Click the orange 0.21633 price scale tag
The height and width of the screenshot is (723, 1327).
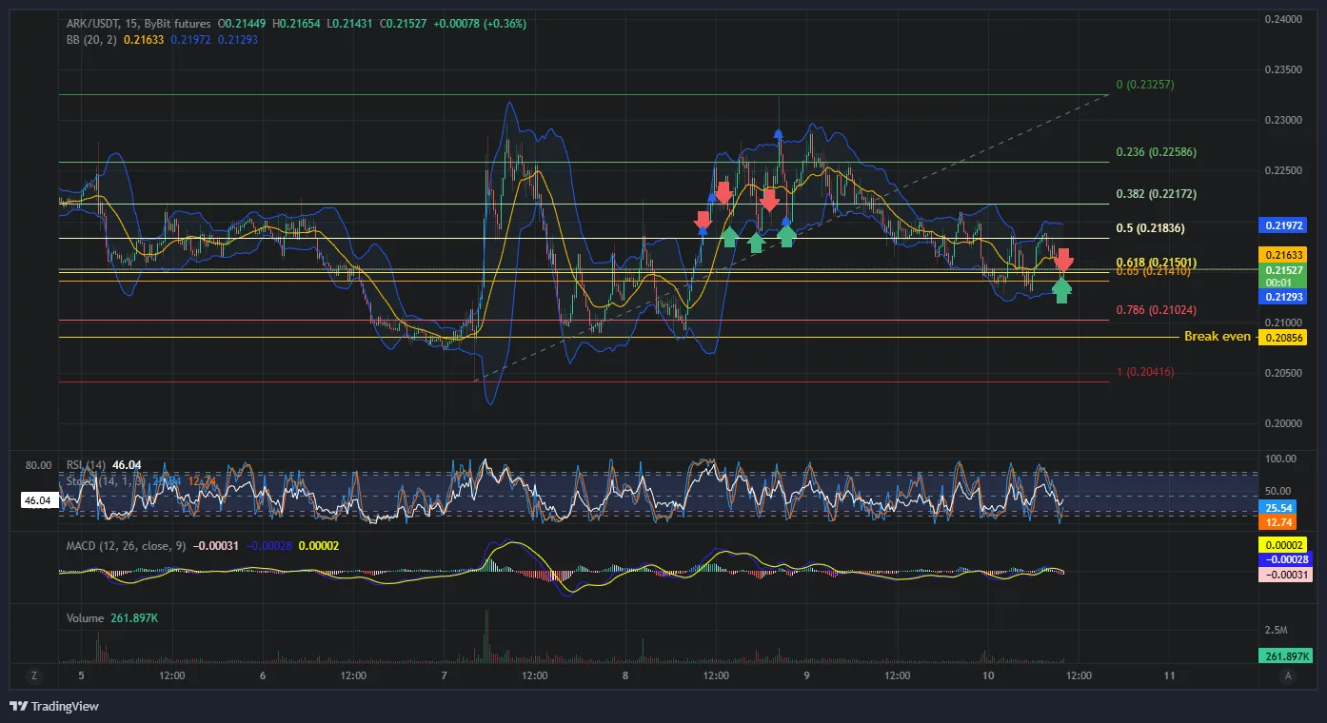1285,255
